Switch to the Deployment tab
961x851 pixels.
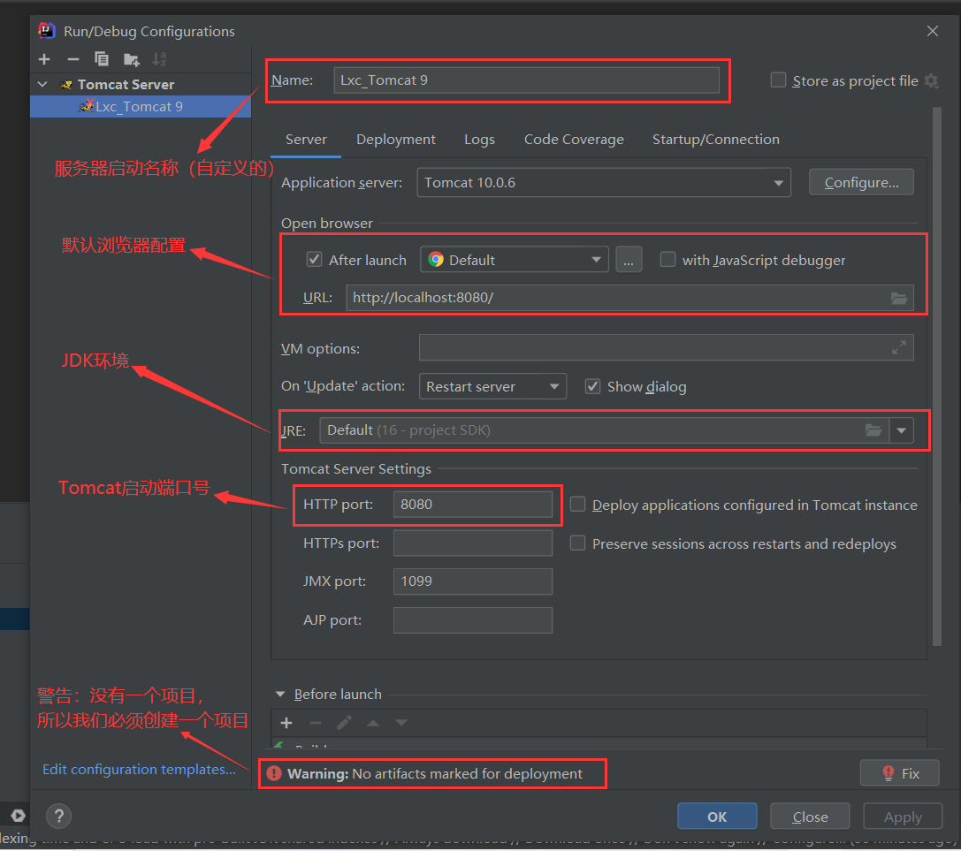(395, 139)
